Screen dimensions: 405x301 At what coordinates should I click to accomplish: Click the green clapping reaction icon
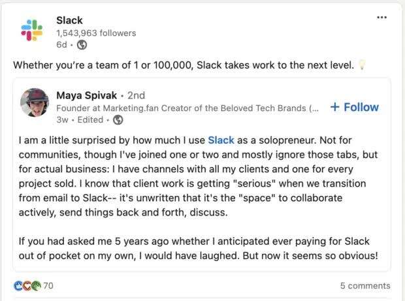(37, 285)
